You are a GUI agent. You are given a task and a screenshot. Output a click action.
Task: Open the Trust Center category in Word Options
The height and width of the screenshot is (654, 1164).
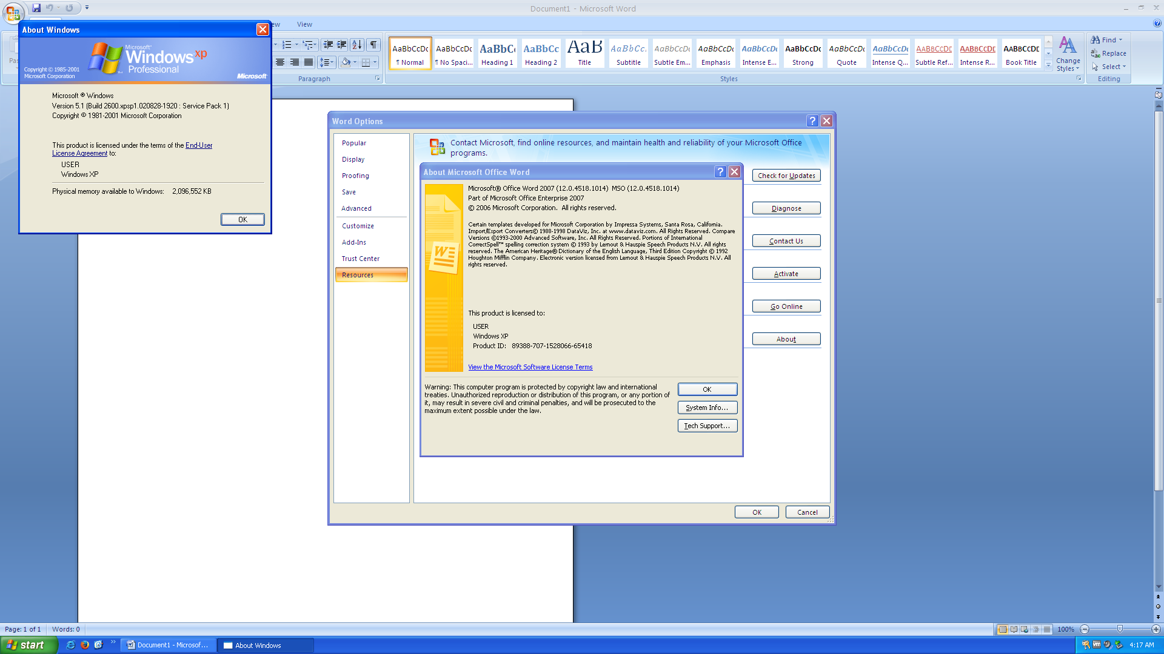[361, 259]
